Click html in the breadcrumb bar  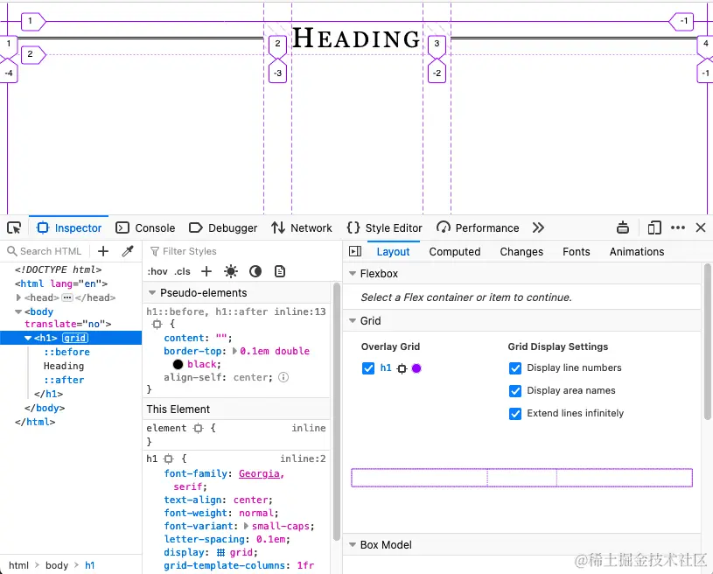pos(18,565)
